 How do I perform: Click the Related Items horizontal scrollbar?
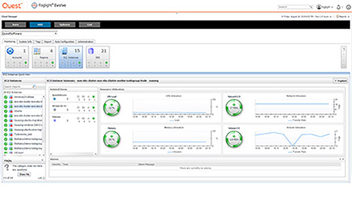click(x=73, y=154)
